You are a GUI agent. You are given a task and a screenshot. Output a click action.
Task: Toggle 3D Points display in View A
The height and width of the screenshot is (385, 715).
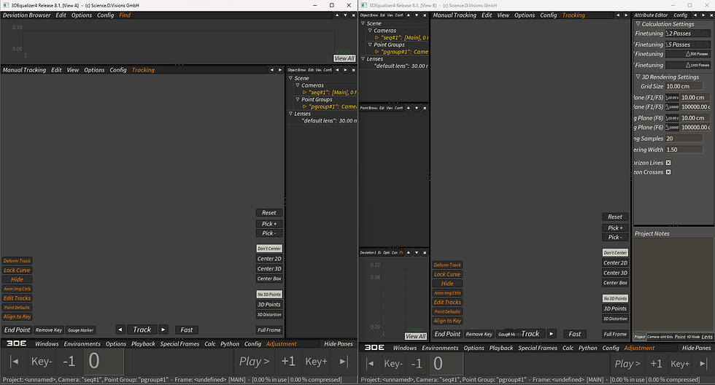pos(269,304)
